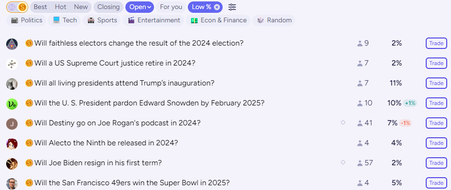
Task: Open Supreme Court justice retire market
Action: pos(115,63)
